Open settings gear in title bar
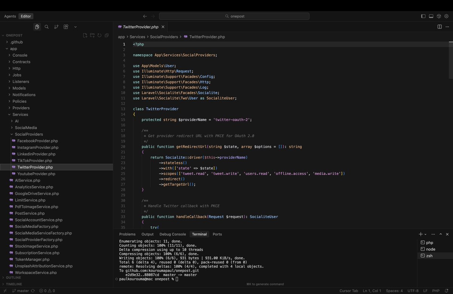The image size is (453, 294). click(x=447, y=16)
